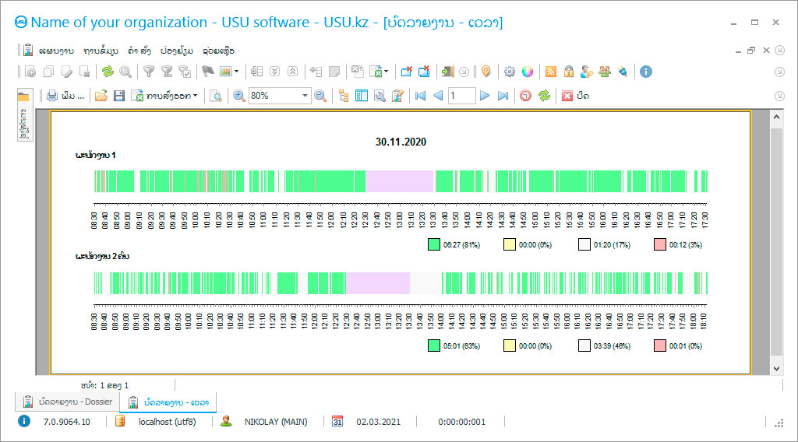Switch to the Dossier report tab
Image resolution: width=798 pixels, height=442 pixels.
tap(68, 402)
